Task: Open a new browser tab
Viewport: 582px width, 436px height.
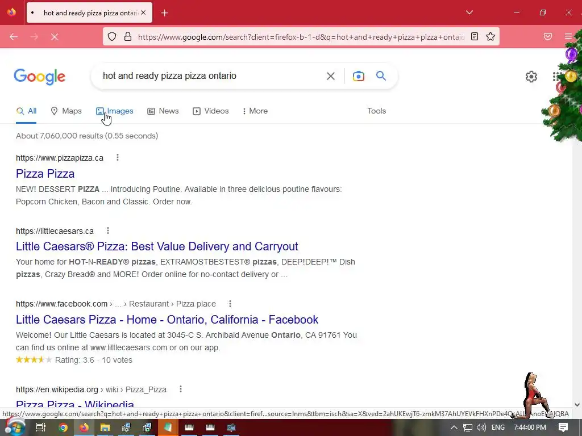Action: click(x=164, y=13)
